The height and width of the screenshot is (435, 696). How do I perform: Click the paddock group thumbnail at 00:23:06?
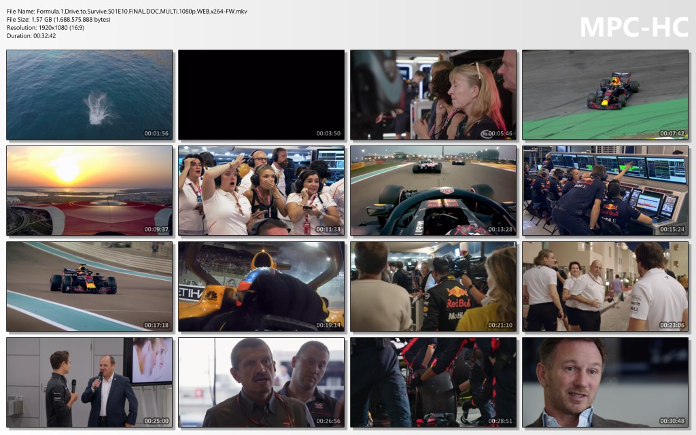coord(605,286)
